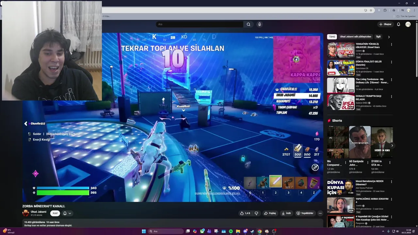Screen dimensions: 418x235
Task: Click the Oluştur create button
Action: [x=385, y=24]
